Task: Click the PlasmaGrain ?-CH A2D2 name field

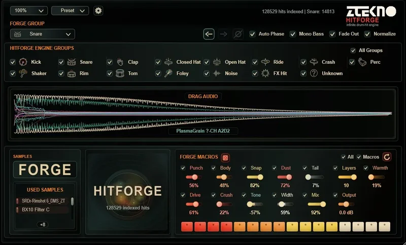Action: point(203,131)
